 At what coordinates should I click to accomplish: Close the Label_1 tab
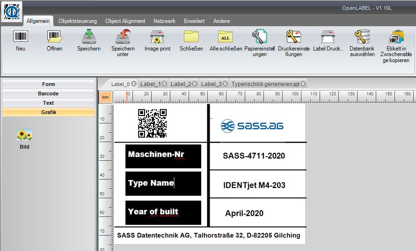tap(165, 84)
